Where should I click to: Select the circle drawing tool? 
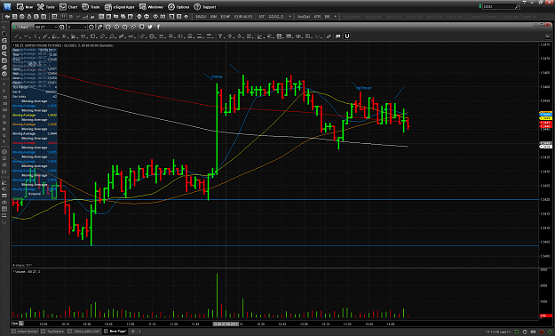[152, 36]
